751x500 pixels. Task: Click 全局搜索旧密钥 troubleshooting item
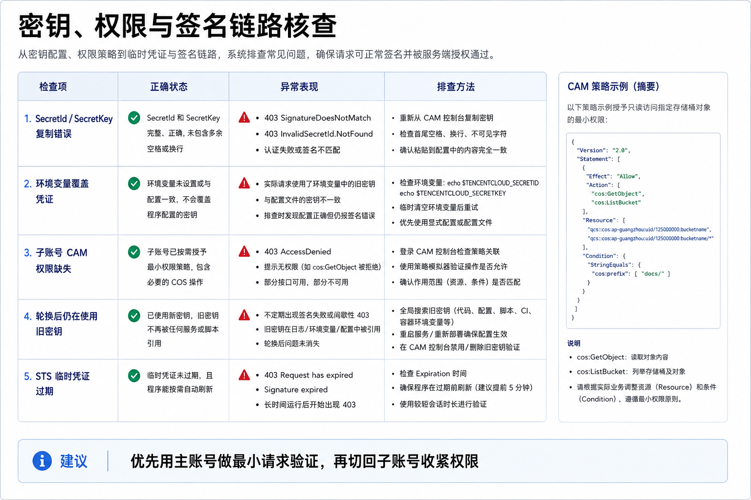(466, 316)
